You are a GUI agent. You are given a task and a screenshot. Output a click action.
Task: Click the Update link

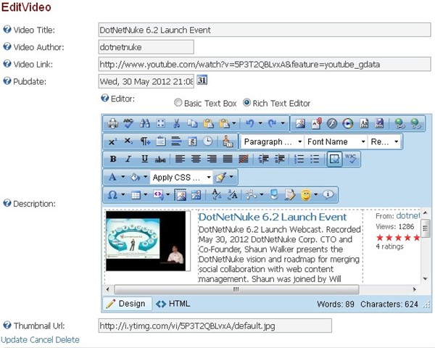pyautogui.click(x=14, y=339)
